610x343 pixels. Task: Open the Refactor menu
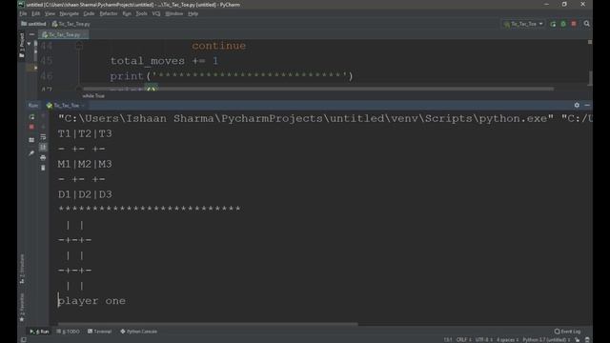[x=109, y=13]
